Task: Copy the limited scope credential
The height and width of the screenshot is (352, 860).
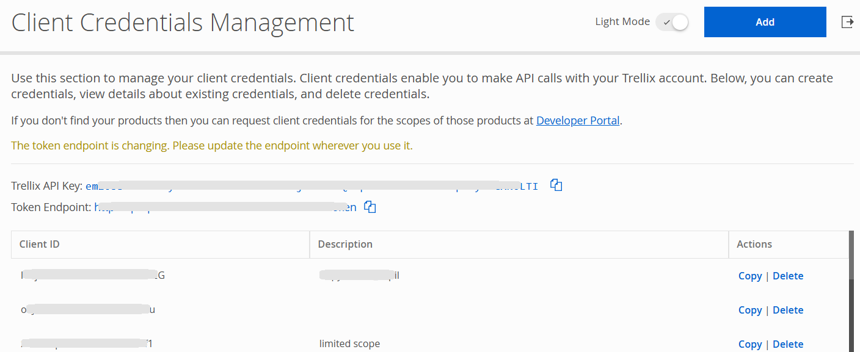Action: coord(749,344)
